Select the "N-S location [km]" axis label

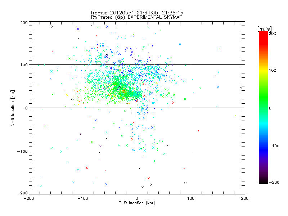coord(13,108)
